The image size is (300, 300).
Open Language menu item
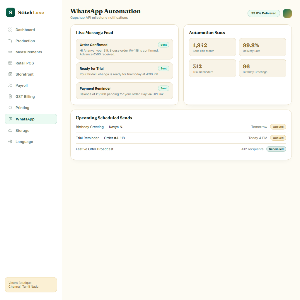[31, 142]
